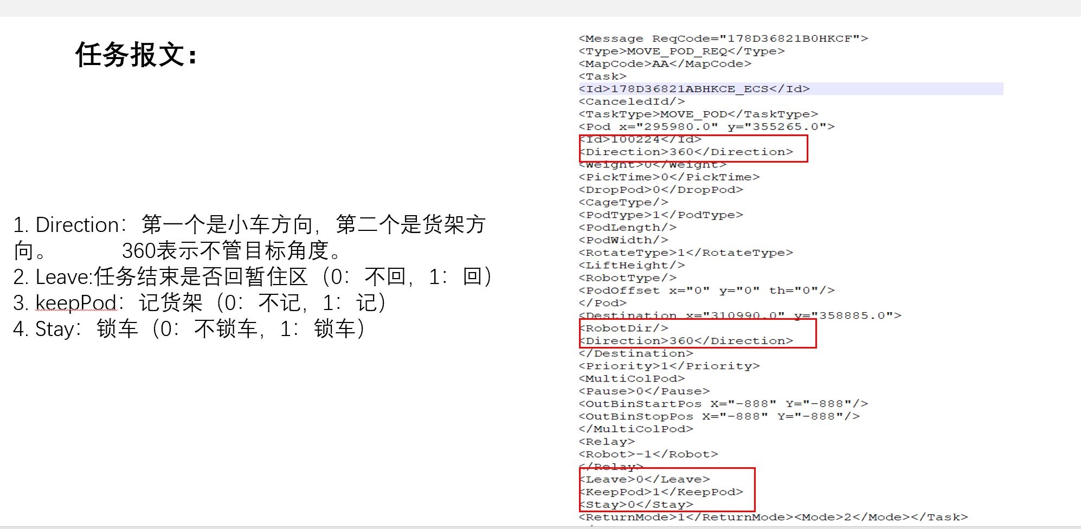Select the Stay 0 XML line
The height and width of the screenshot is (529, 1081).
click(x=636, y=505)
